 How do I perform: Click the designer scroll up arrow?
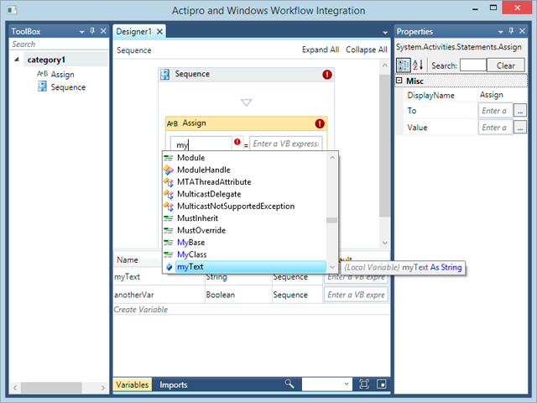click(x=384, y=65)
